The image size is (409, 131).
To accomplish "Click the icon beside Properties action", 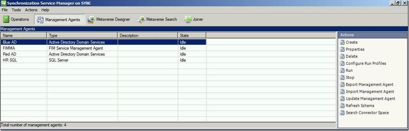I will tap(342, 49).
